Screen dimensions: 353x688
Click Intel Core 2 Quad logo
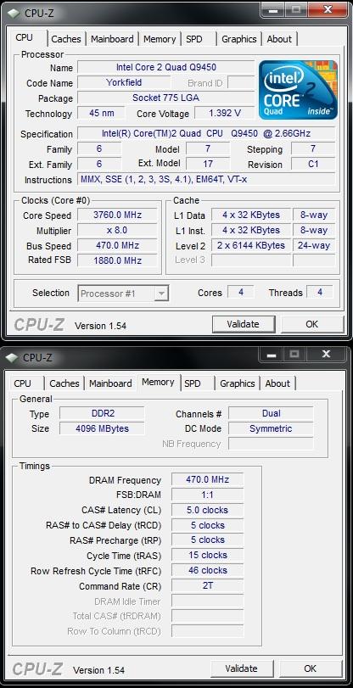pyautogui.click(x=298, y=90)
